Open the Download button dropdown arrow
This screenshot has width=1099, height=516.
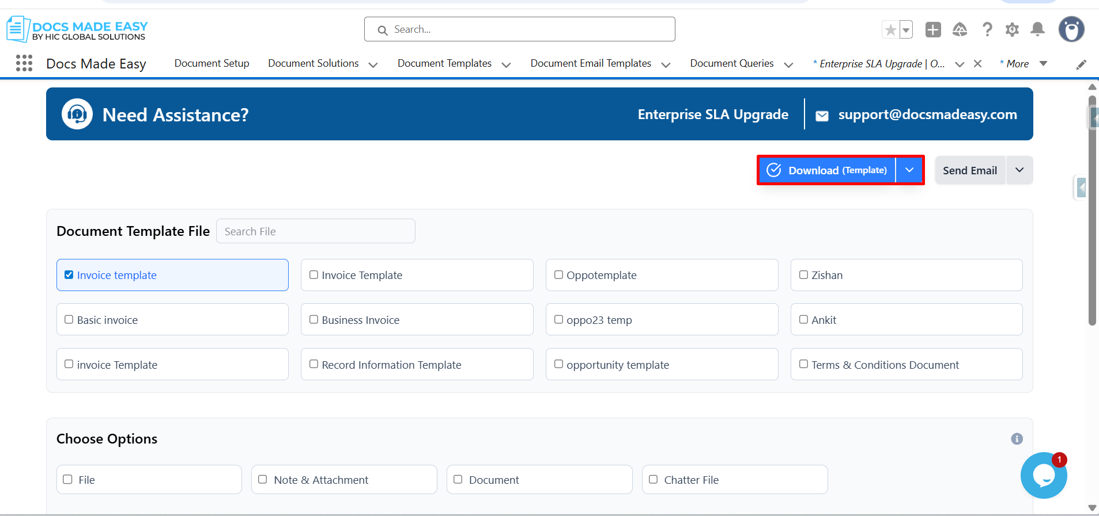pos(909,170)
